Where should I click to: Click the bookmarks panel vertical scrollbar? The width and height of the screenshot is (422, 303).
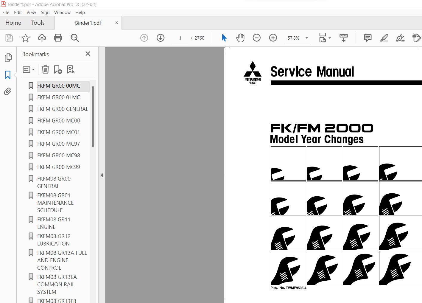pyautogui.click(x=93, y=116)
